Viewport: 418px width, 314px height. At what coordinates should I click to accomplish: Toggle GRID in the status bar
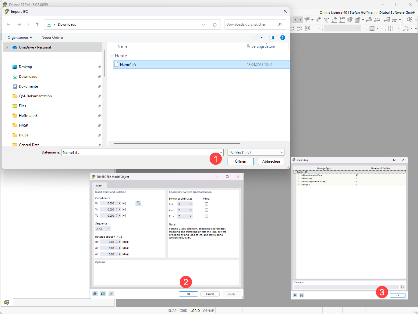(183, 311)
